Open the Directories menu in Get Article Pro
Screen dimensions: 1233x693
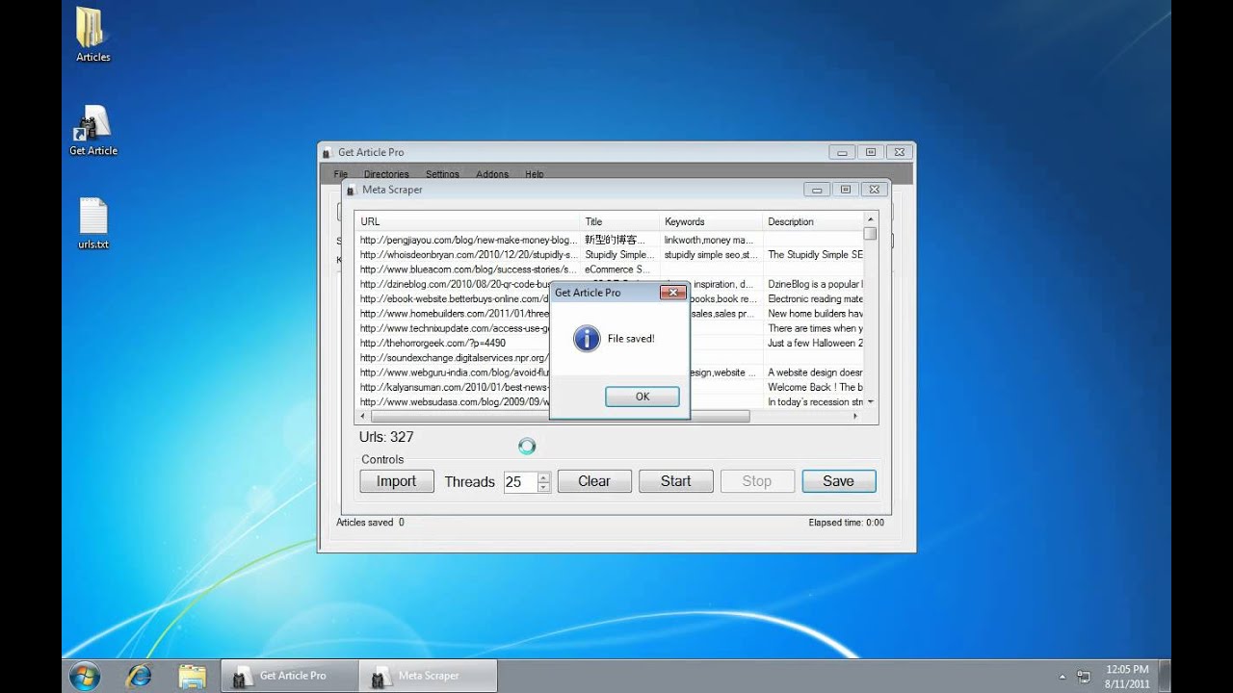386,174
